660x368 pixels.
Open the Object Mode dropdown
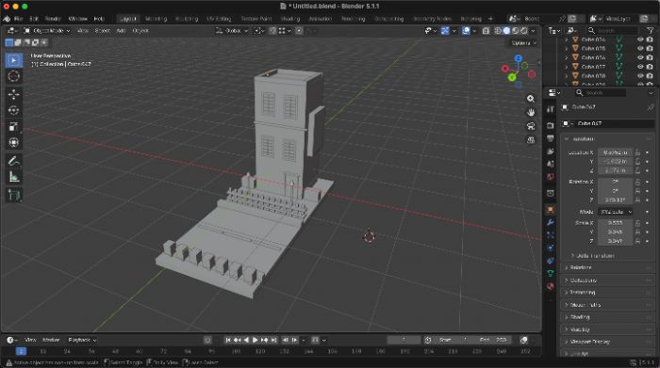pos(47,31)
